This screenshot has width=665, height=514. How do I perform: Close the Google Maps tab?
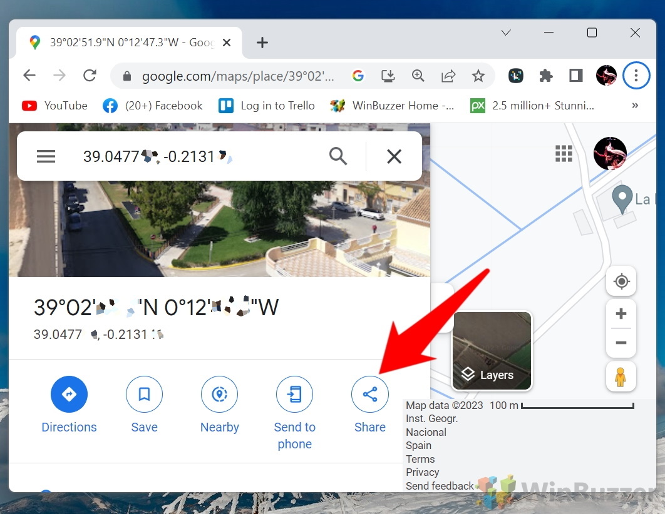[227, 43]
